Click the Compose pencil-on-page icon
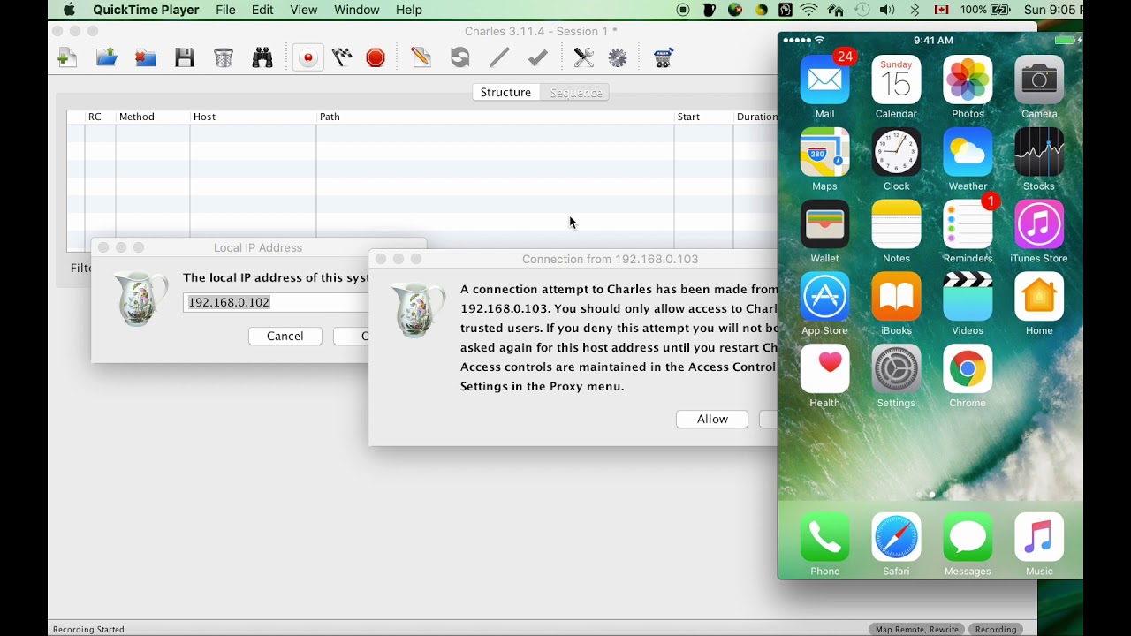Viewport: 1131px width, 636px height. click(421, 58)
